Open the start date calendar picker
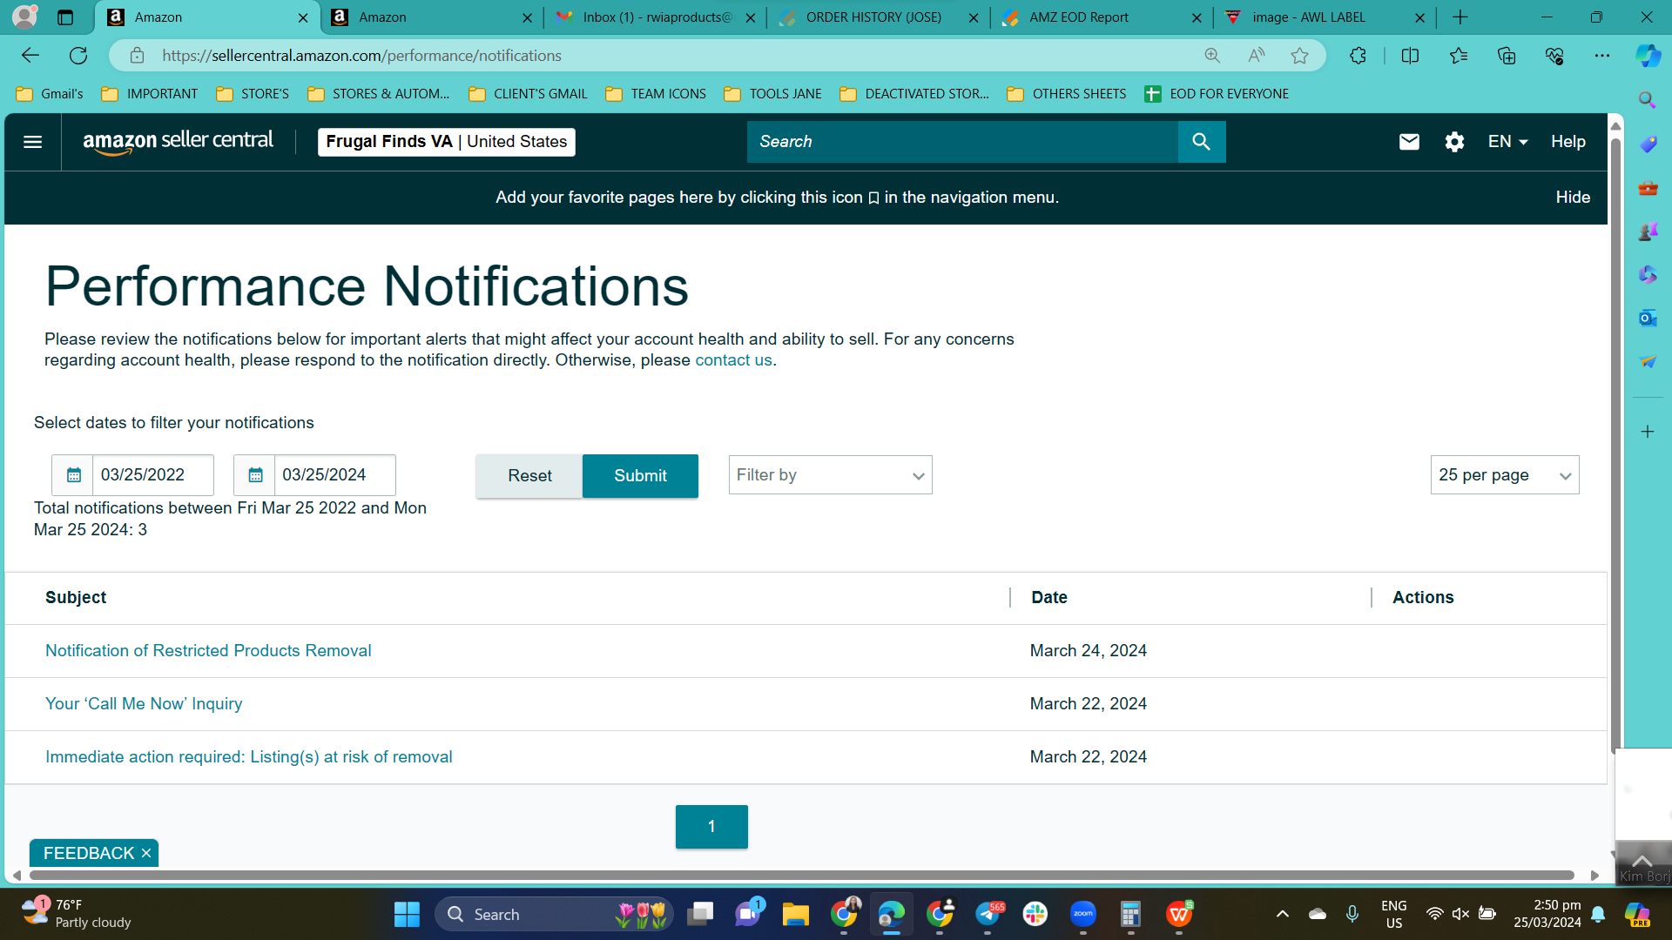 click(x=73, y=475)
